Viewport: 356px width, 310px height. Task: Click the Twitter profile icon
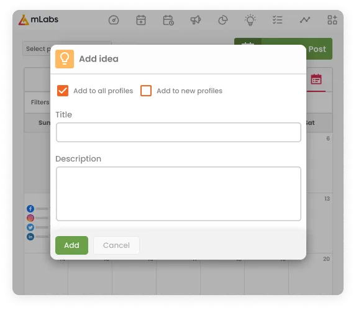(x=30, y=227)
